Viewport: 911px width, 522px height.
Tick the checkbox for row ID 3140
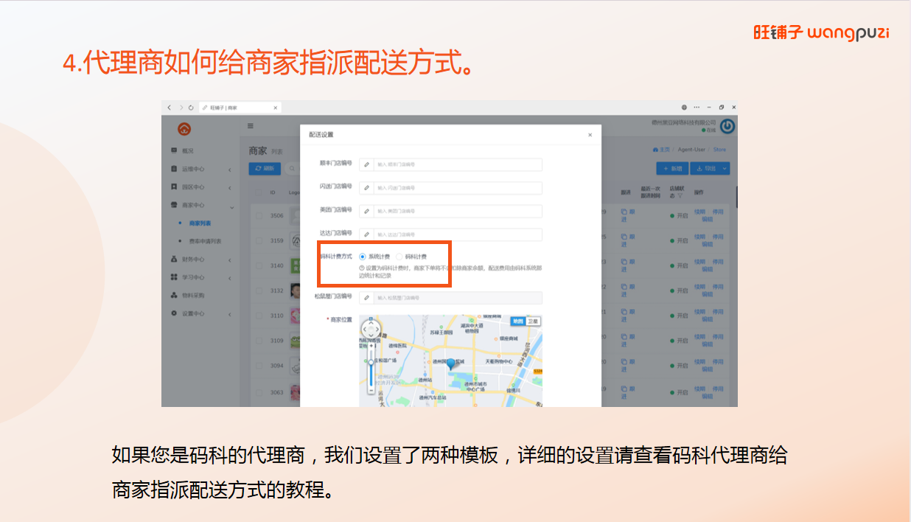259,265
